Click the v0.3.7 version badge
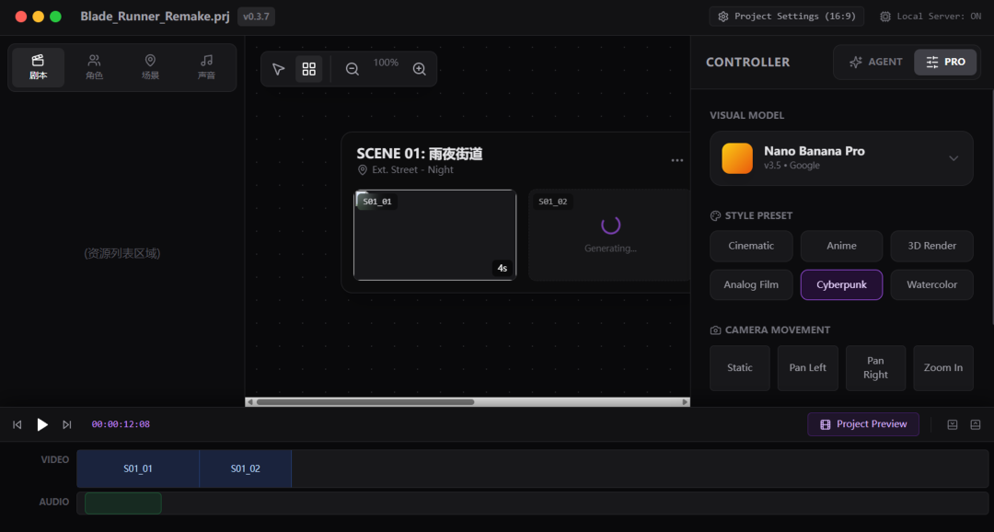This screenshot has width=994, height=532. (x=256, y=17)
